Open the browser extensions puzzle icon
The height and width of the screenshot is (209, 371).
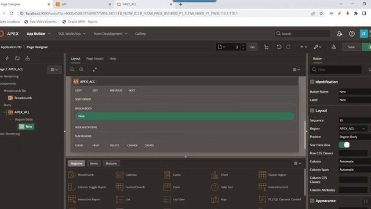point(355,13)
